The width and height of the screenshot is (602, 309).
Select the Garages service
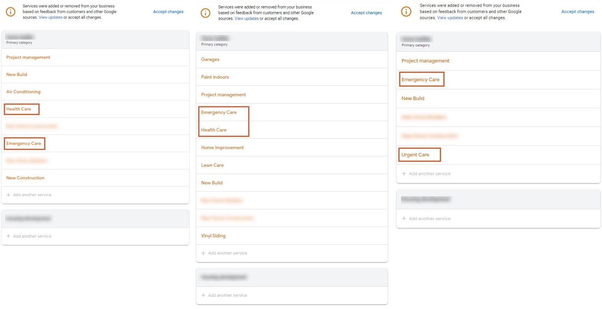click(x=210, y=60)
